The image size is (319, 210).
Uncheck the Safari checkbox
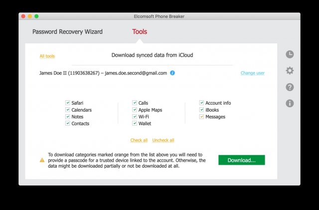pyautogui.click(x=68, y=103)
